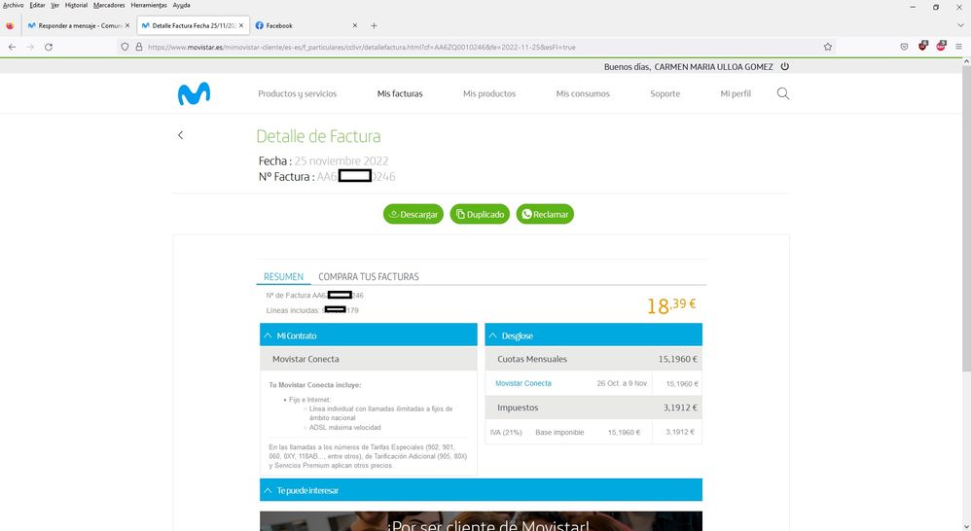Click the Movistar logo
Image resolution: width=971 pixels, height=531 pixels.
(194, 93)
